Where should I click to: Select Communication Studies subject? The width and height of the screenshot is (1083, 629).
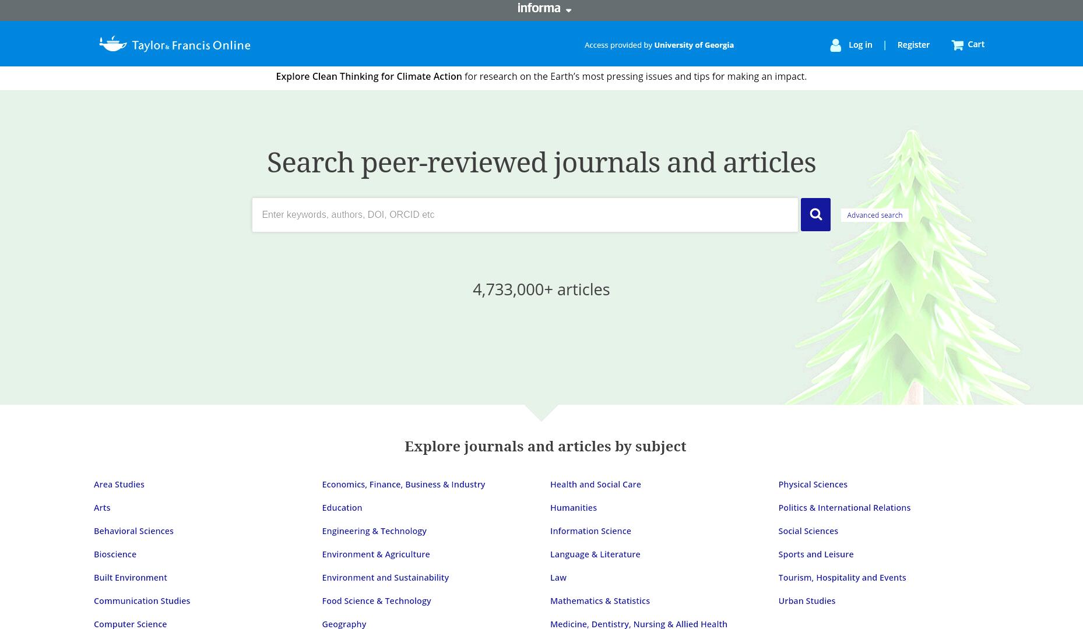pyautogui.click(x=142, y=600)
